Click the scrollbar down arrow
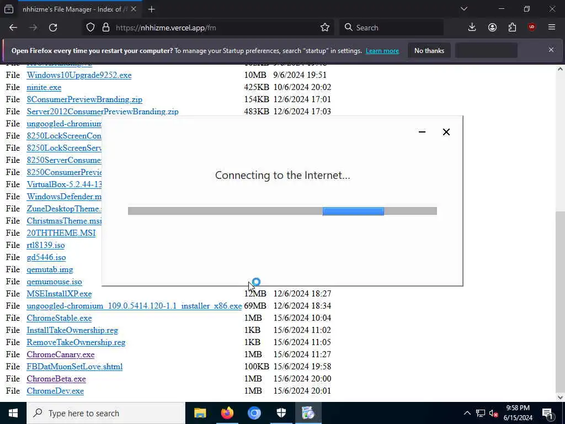The width and height of the screenshot is (565, 424). [560, 397]
